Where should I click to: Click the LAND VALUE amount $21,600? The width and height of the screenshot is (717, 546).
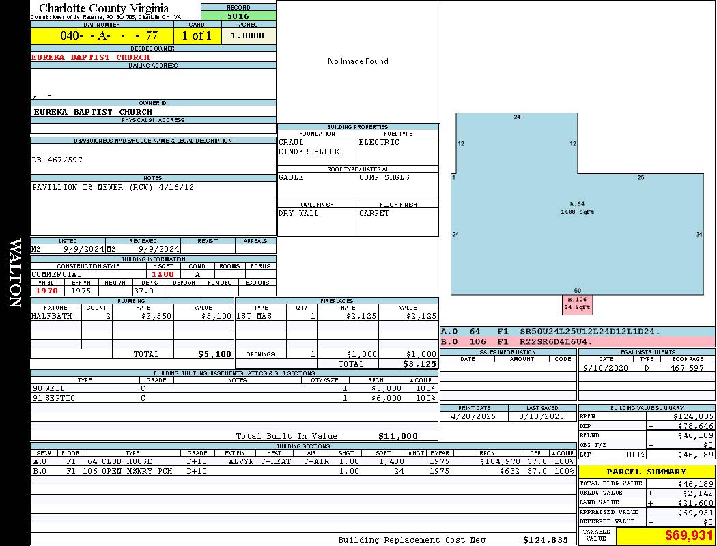(695, 502)
